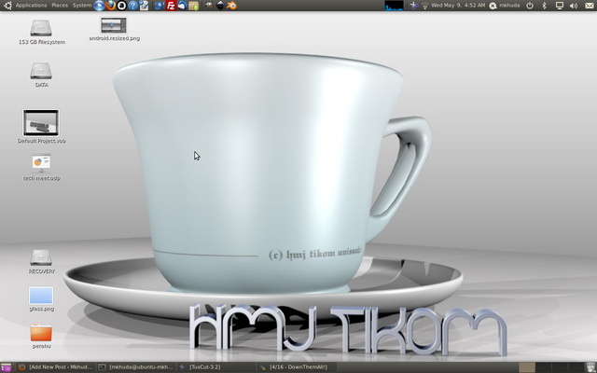Open the wireless network indicator

pos(425,6)
